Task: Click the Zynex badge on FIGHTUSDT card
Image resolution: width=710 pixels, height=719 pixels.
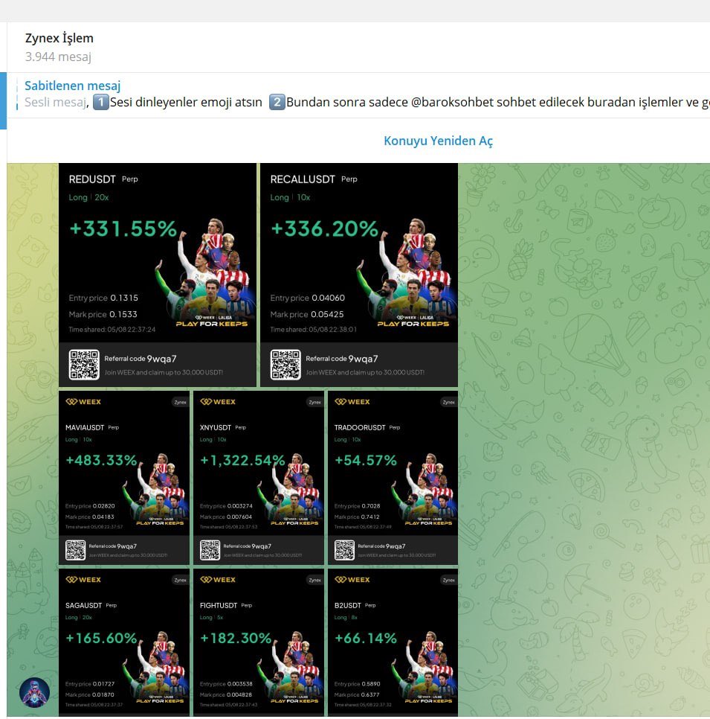Action: click(314, 580)
